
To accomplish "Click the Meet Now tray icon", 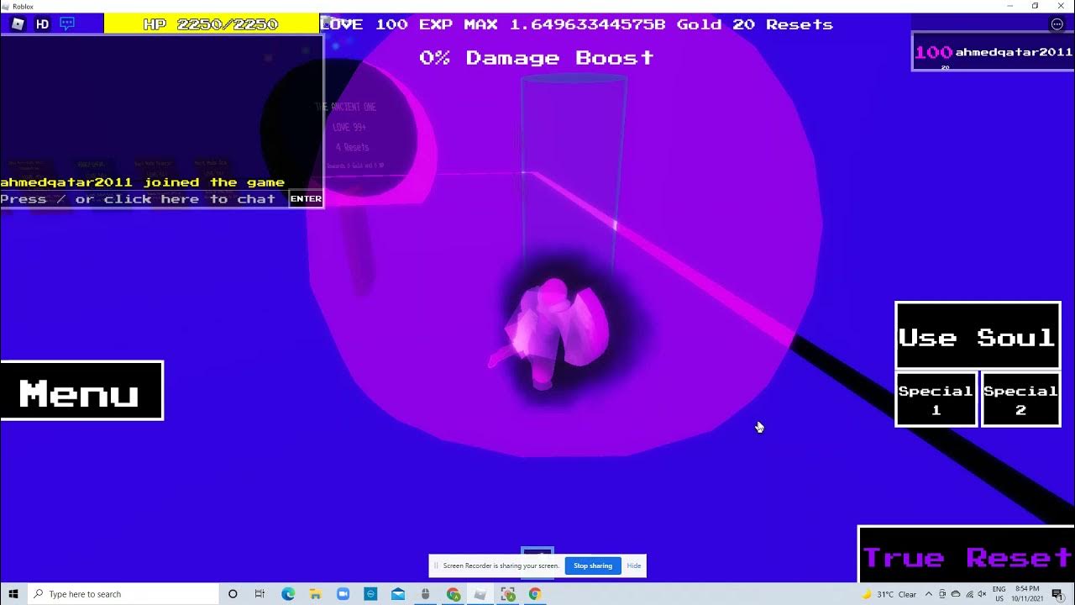I will click(x=942, y=594).
